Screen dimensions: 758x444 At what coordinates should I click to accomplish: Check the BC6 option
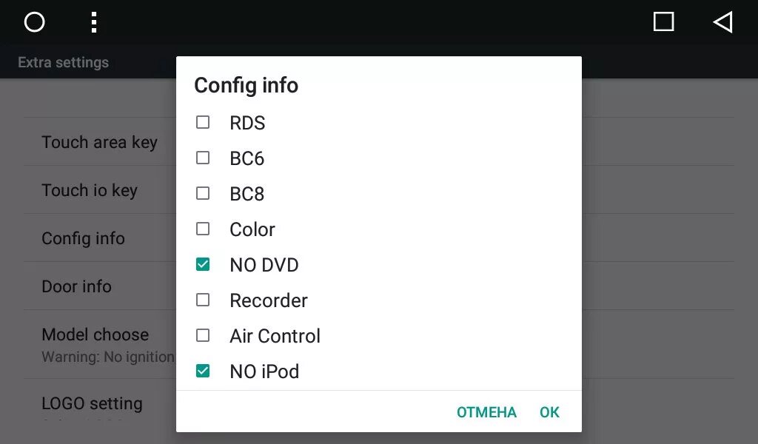point(203,158)
